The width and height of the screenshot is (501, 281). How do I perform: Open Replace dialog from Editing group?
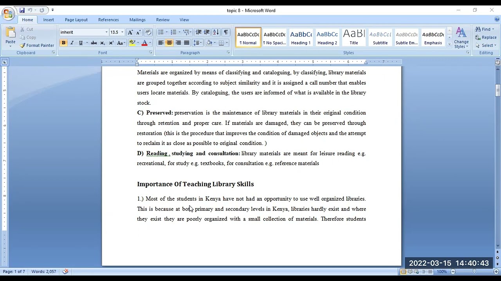pos(486,37)
